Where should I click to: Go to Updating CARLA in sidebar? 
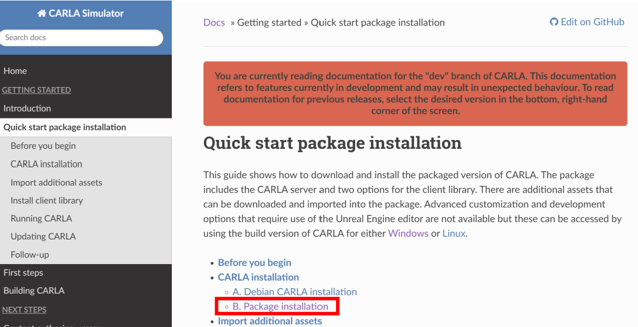pos(43,236)
